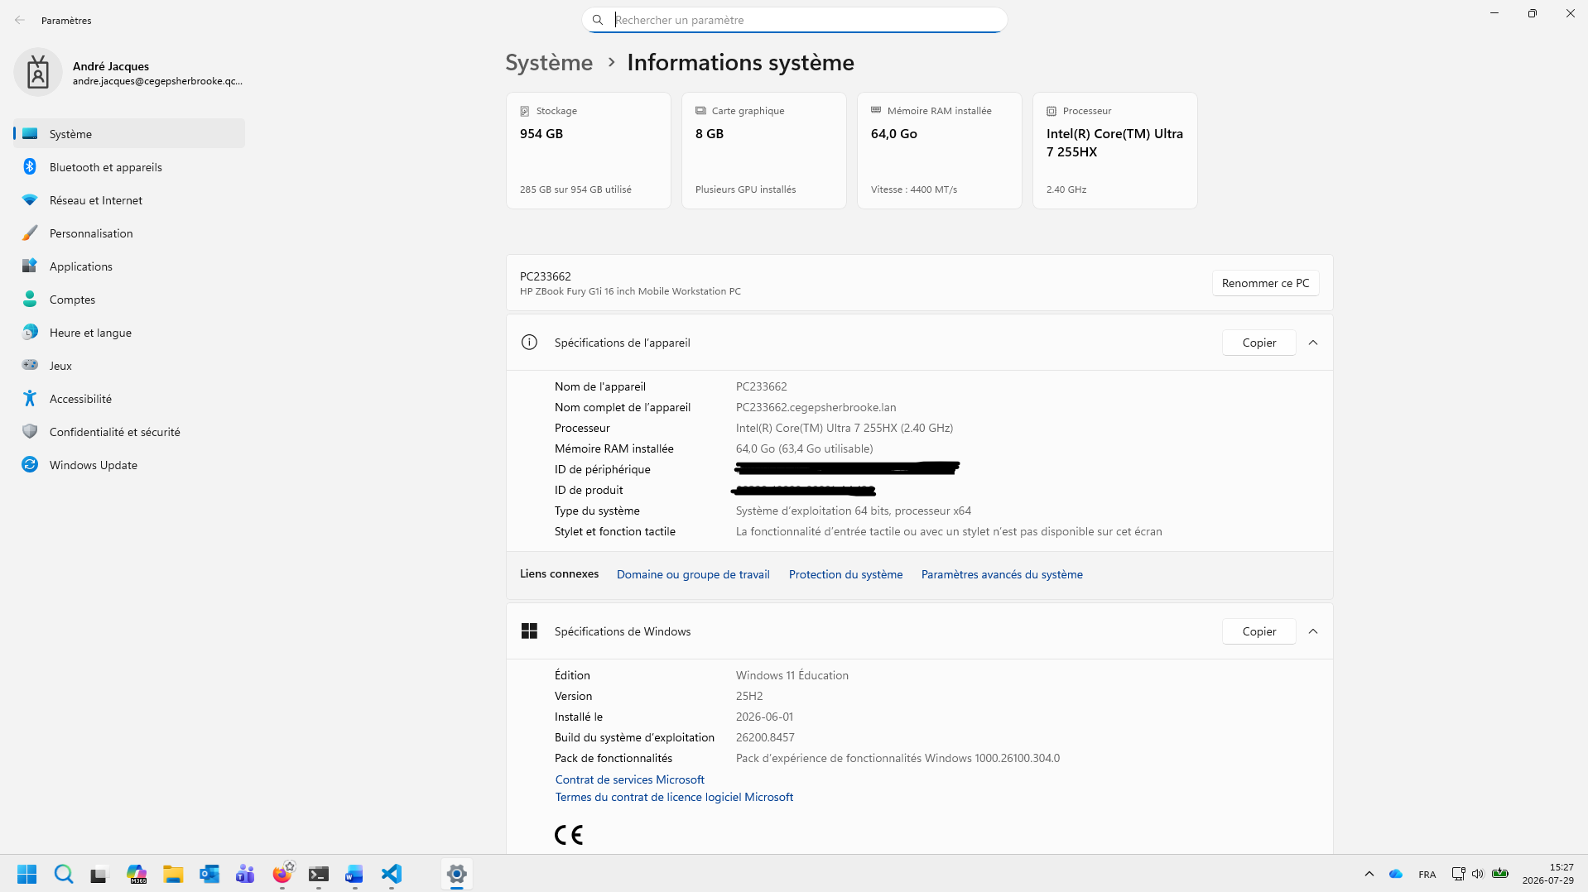This screenshot has width=1588, height=892.
Task: Open the taskbar clock showing 15:27
Action: pyautogui.click(x=1548, y=874)
